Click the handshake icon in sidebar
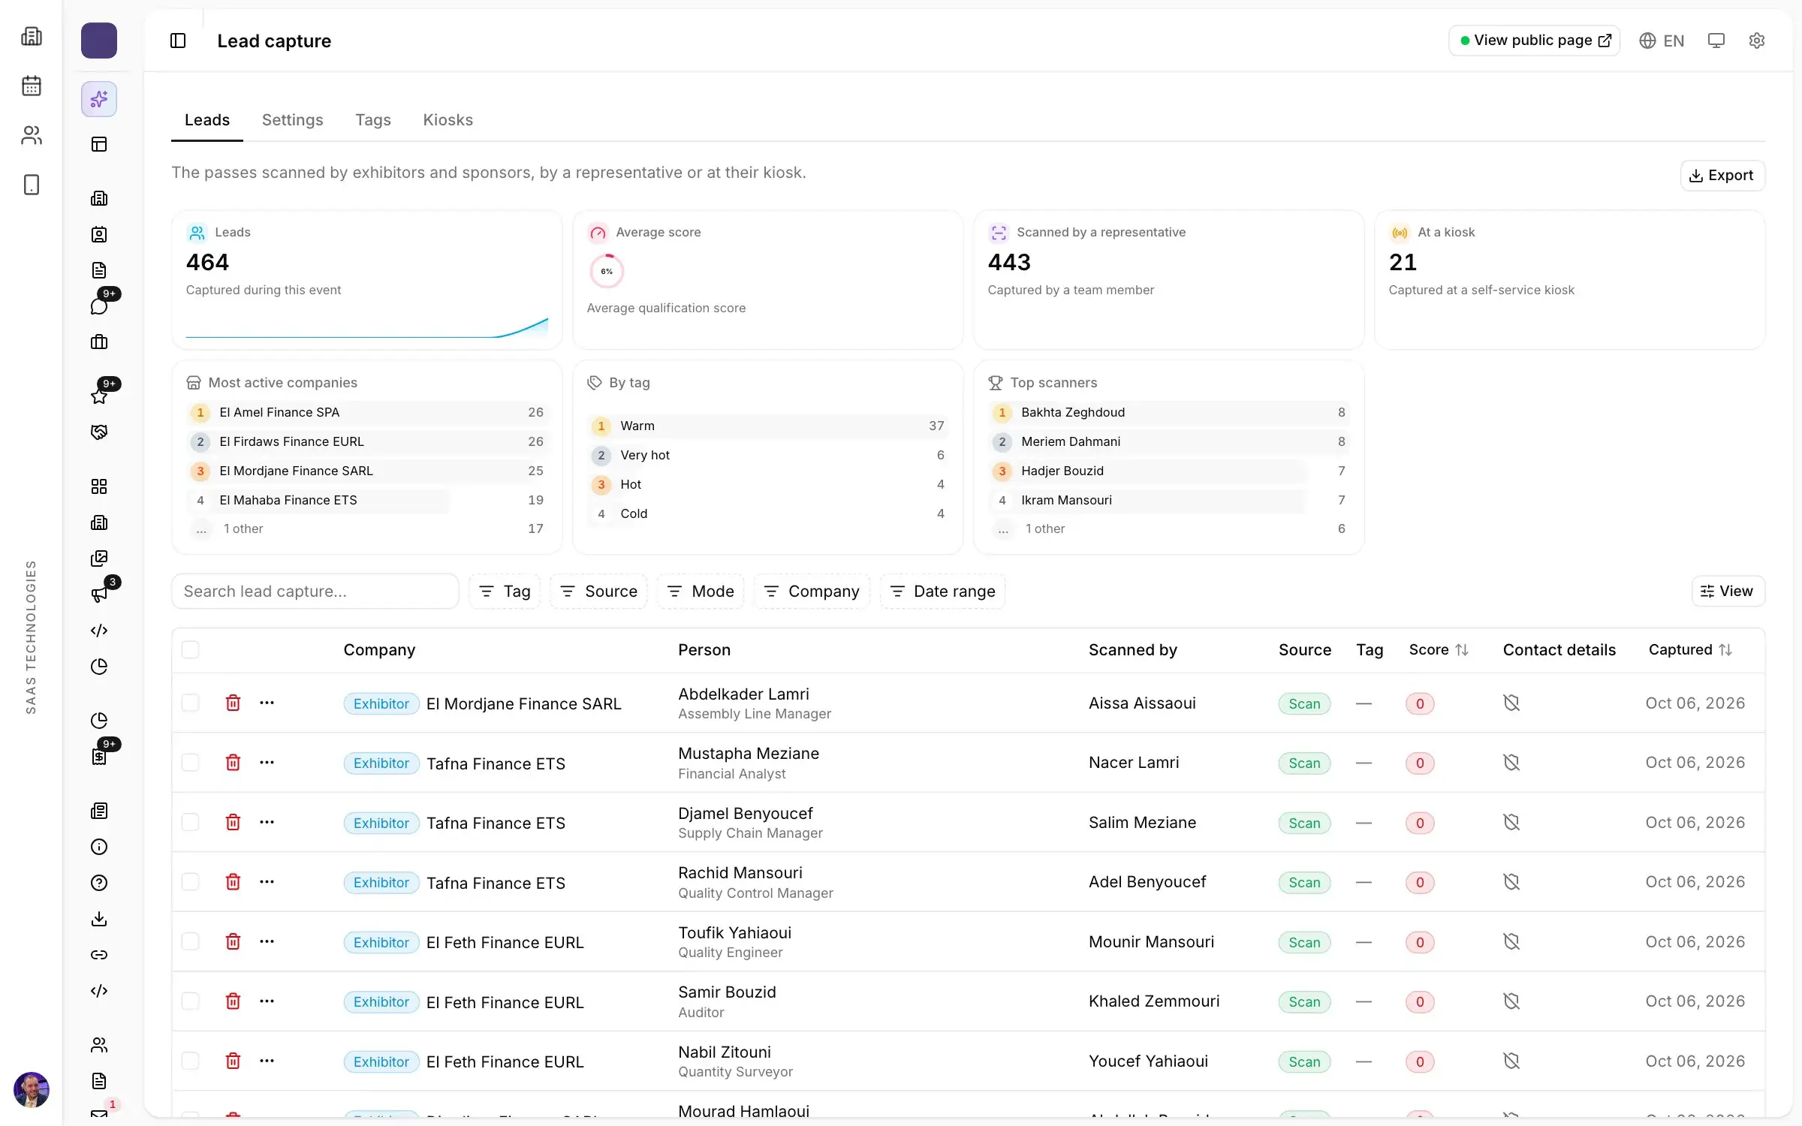This screenshot has width=1802, height=1126. coord(99,432)
